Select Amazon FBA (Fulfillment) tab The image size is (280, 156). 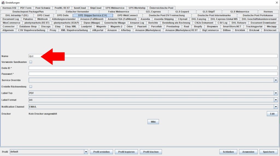click(x=122, y=19)
